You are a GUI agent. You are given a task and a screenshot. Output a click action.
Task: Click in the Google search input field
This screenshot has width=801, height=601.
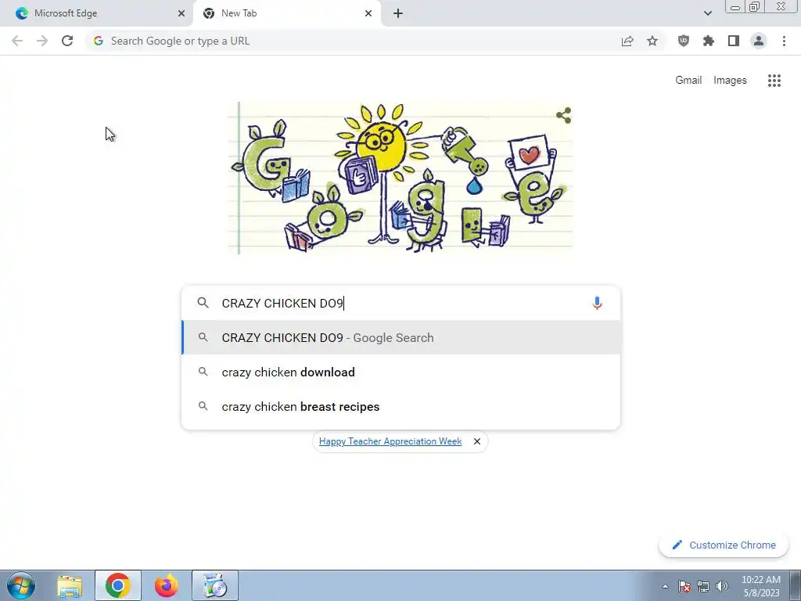401,303
